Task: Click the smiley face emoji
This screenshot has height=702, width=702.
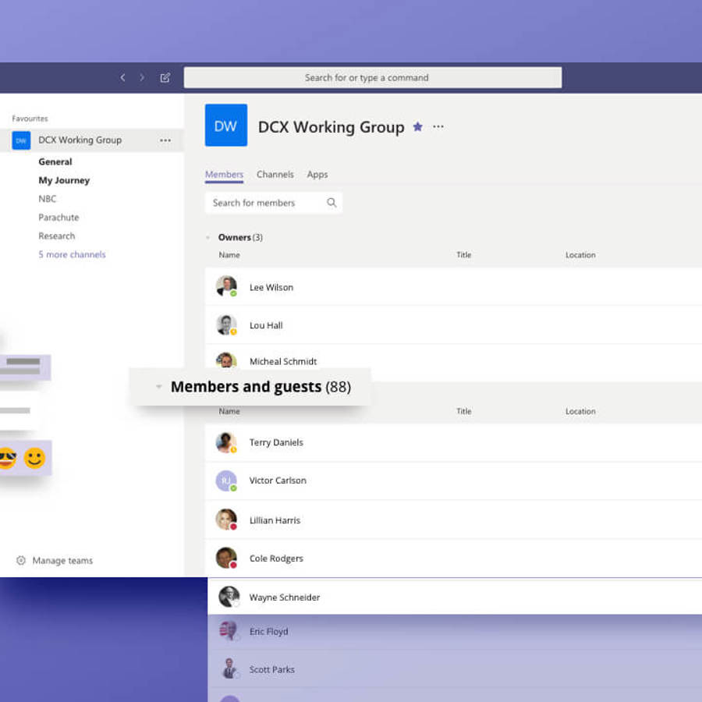Action: pyautogui.click(x=34, y=458)
